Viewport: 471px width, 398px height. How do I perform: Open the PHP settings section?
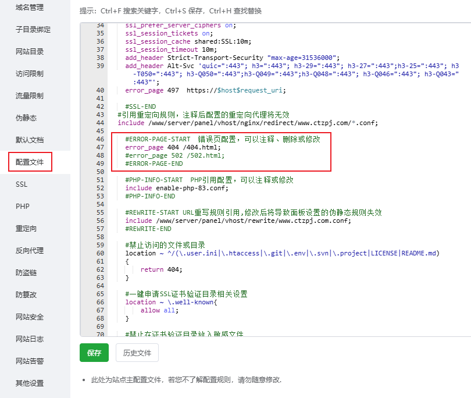[x=22, y=207]
